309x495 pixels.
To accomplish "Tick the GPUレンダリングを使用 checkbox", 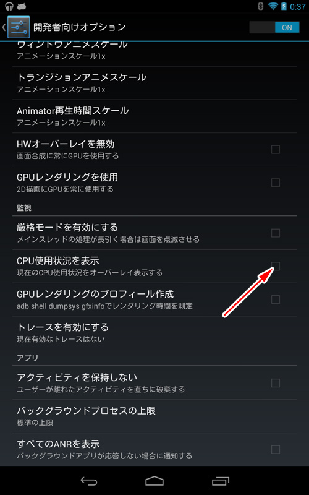I will pos(276,183).
